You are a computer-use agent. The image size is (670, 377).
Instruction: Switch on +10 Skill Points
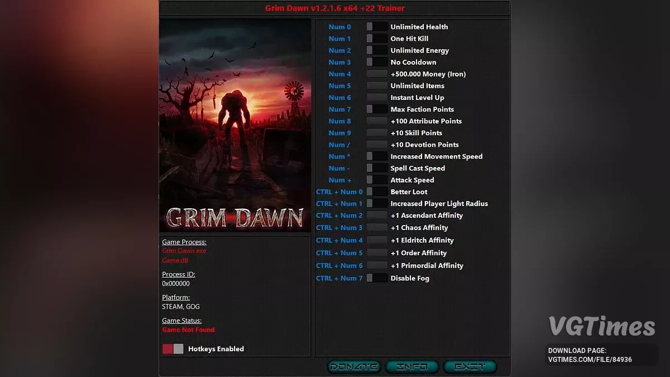tap(376, 132)
